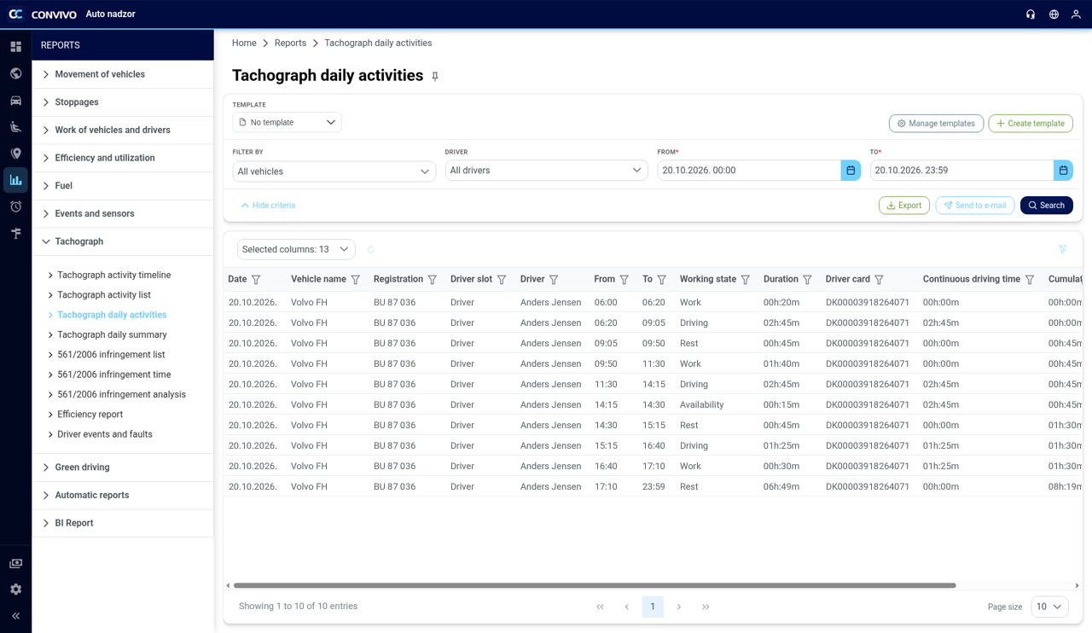Open the Page size dropdown
The image size is (1092, 633).
click(x=1049, y=607)
